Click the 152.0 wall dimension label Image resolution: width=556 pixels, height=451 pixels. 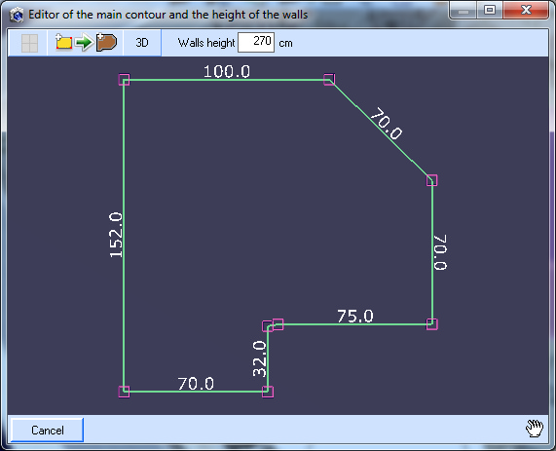(x=116, y=235)
